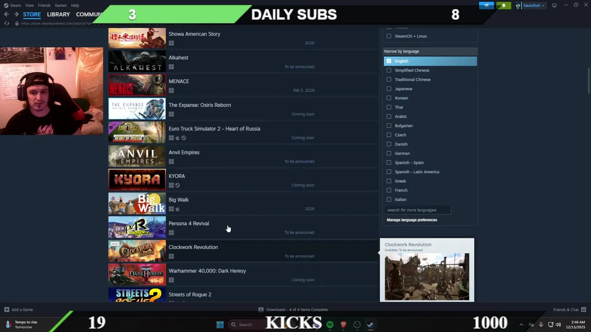This screenshot has width=591, height=332.
Task: Click Manage language preferences link
Action: point(412,220)
